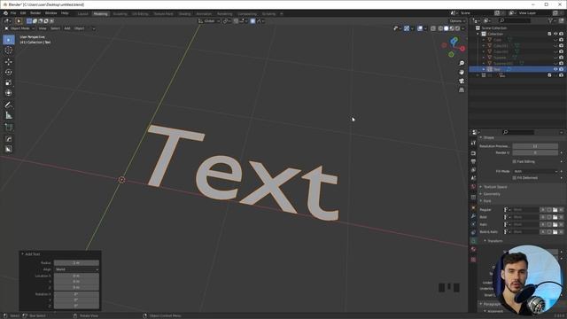567x319 pixels.
Task: Expand the Text item in outliner
Action: [x=484, y=69]
